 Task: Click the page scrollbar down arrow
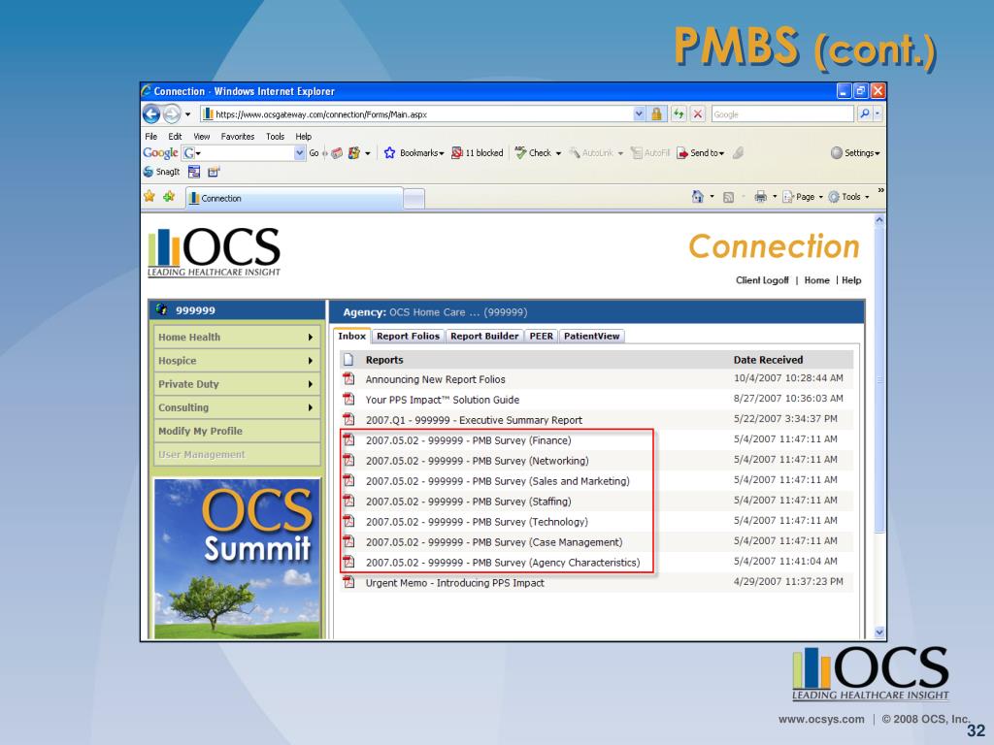(879, 632)
